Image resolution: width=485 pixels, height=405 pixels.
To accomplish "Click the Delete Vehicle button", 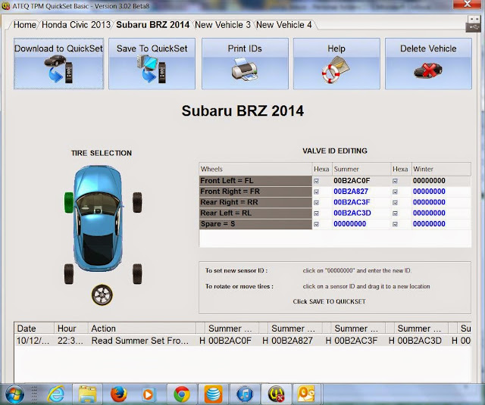I will click(x=428, y=64).
